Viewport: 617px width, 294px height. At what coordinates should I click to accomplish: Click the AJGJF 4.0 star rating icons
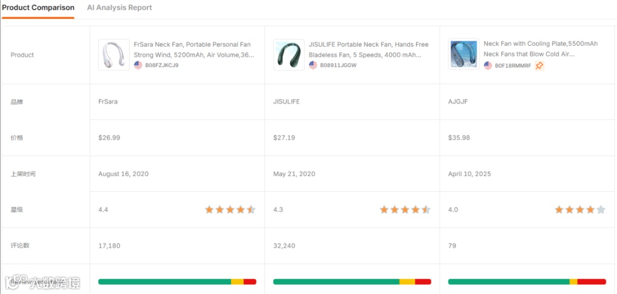580,210
